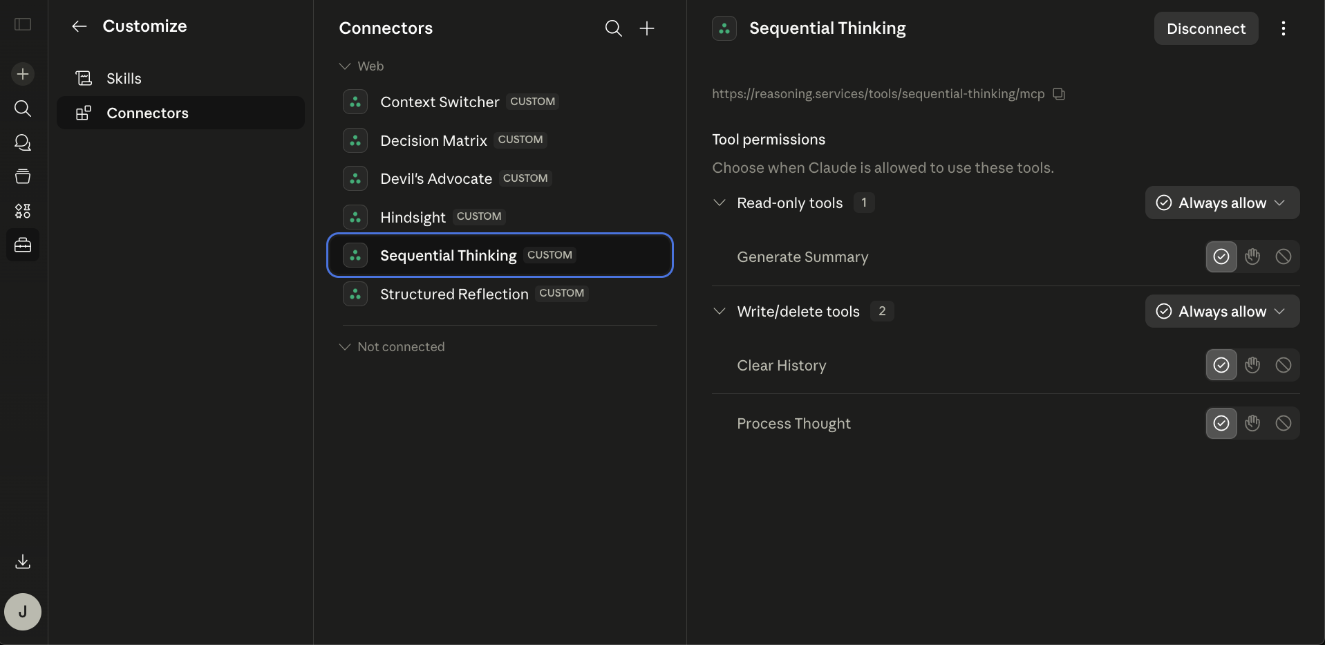
Task: Set Clear History to always allow
Action: point(1221,365)
